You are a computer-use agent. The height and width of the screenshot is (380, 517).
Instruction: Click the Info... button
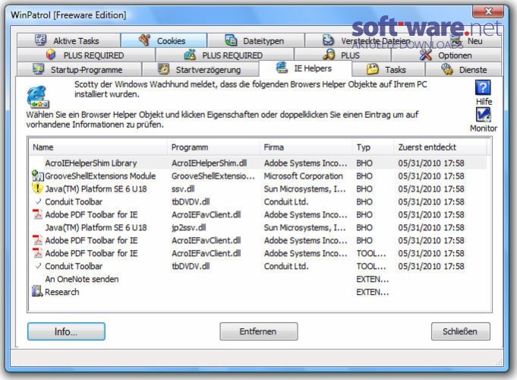(66, 331)
